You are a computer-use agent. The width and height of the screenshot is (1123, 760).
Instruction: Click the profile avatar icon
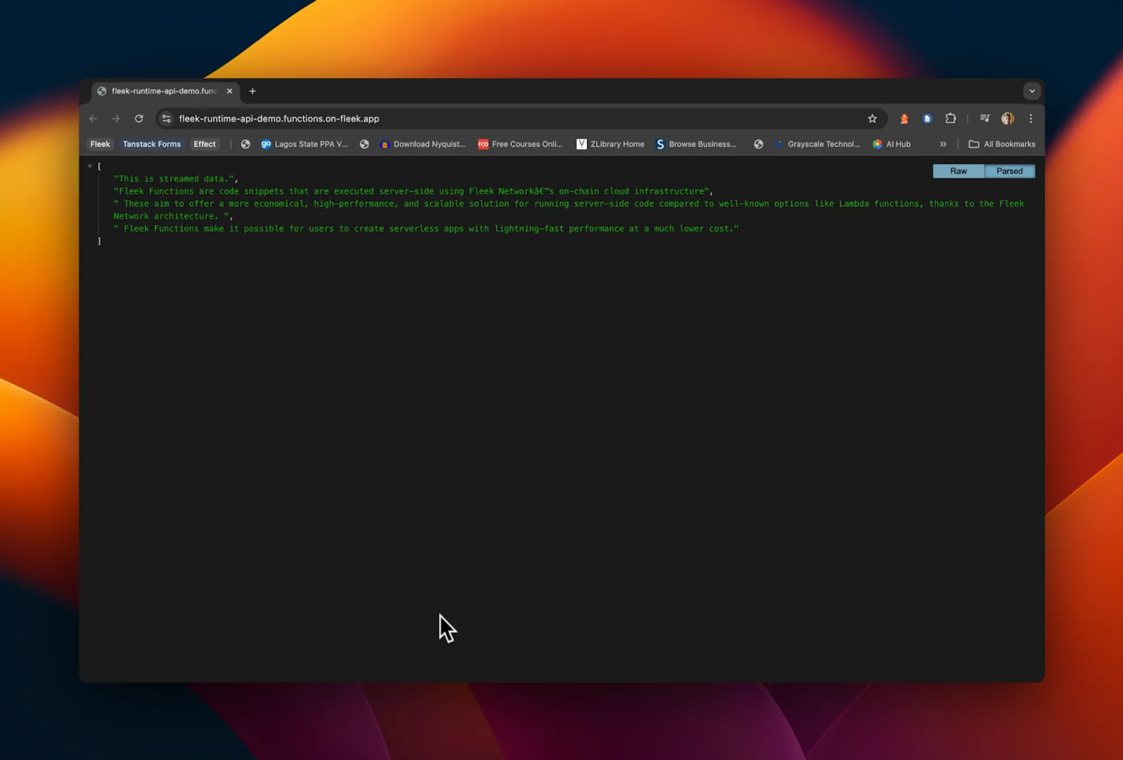click(1007, 119)
